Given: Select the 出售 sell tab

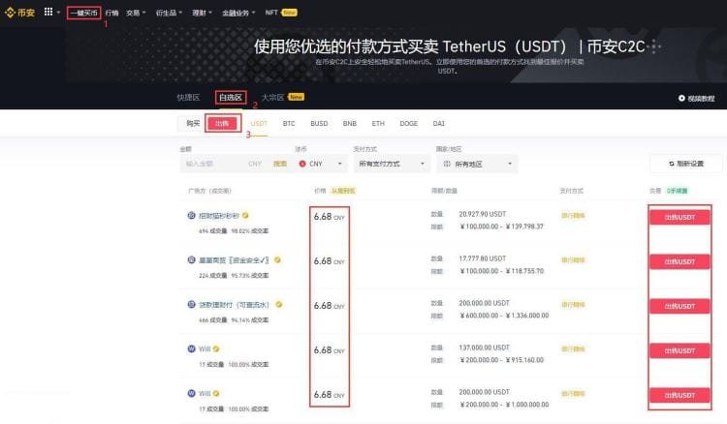Looking at the screenshot, I should point(222,123).
